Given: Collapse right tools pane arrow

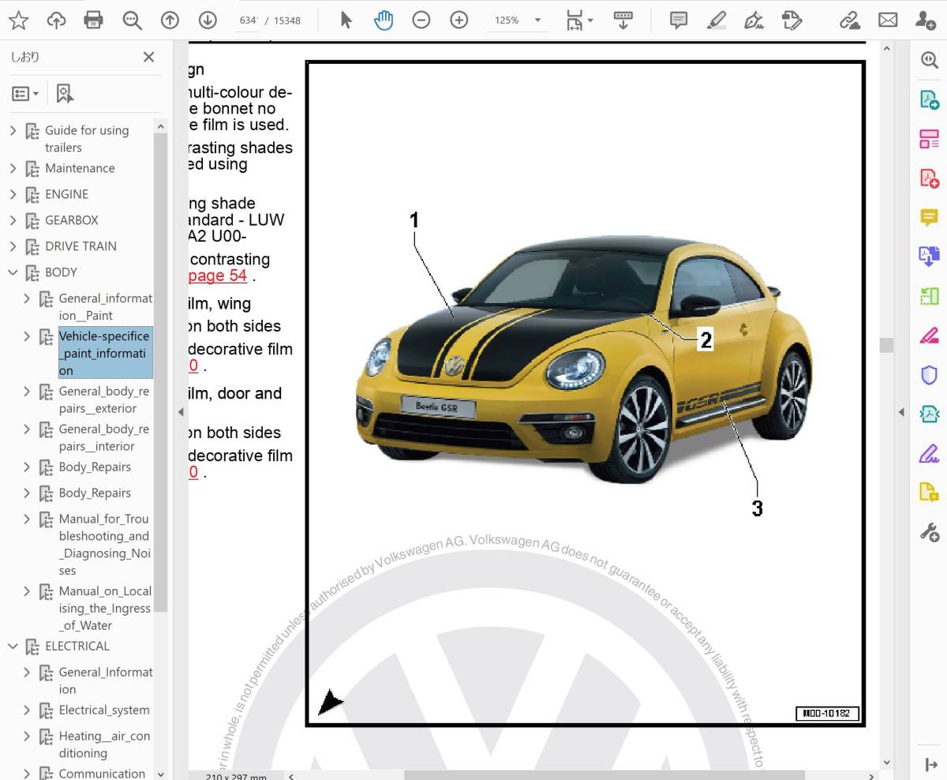Looking at the screenshot, I should coord(901,412).
